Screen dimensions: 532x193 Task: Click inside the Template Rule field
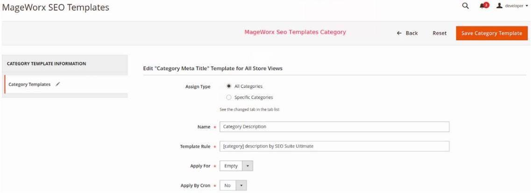334,146
